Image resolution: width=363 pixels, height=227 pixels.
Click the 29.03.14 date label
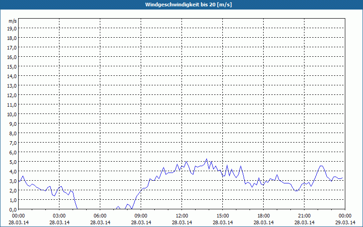(x=345, y=222)
